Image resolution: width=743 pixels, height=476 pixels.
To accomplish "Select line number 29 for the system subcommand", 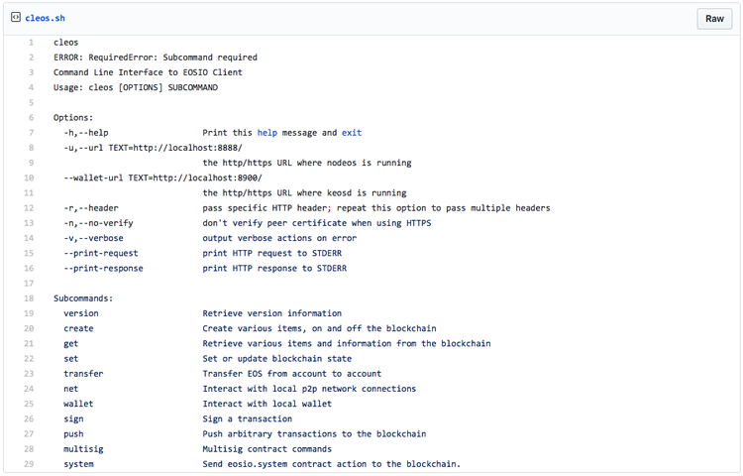I will tap(30, 464).
